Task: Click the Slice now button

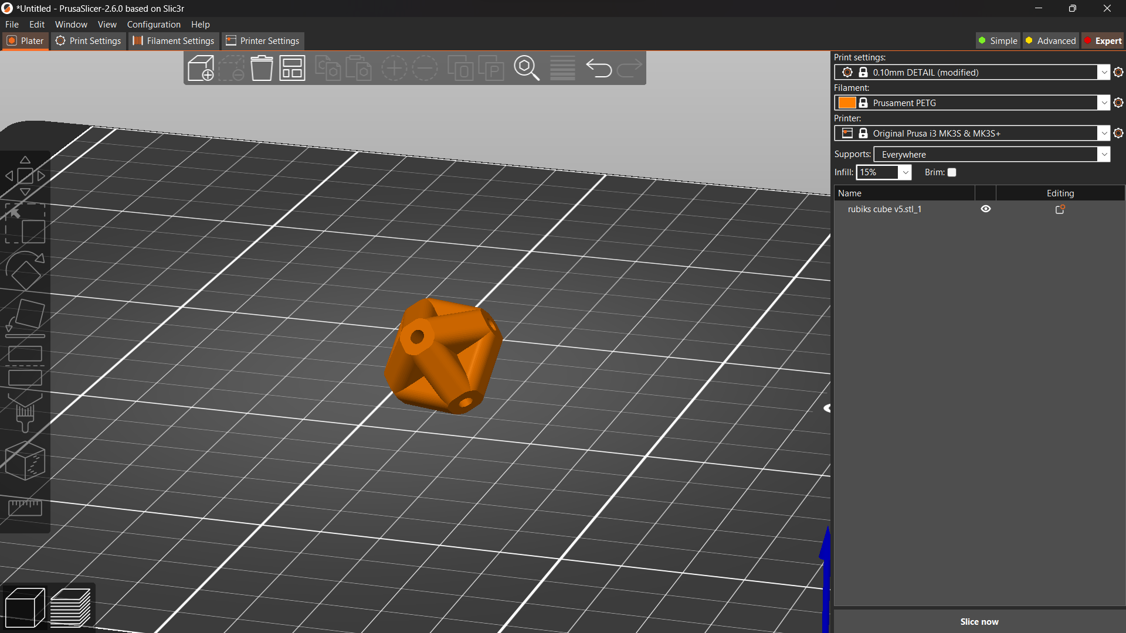Action: click(x=979, y=622)
